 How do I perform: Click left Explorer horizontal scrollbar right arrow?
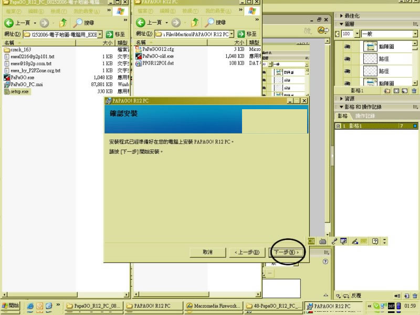click(127, 295)
